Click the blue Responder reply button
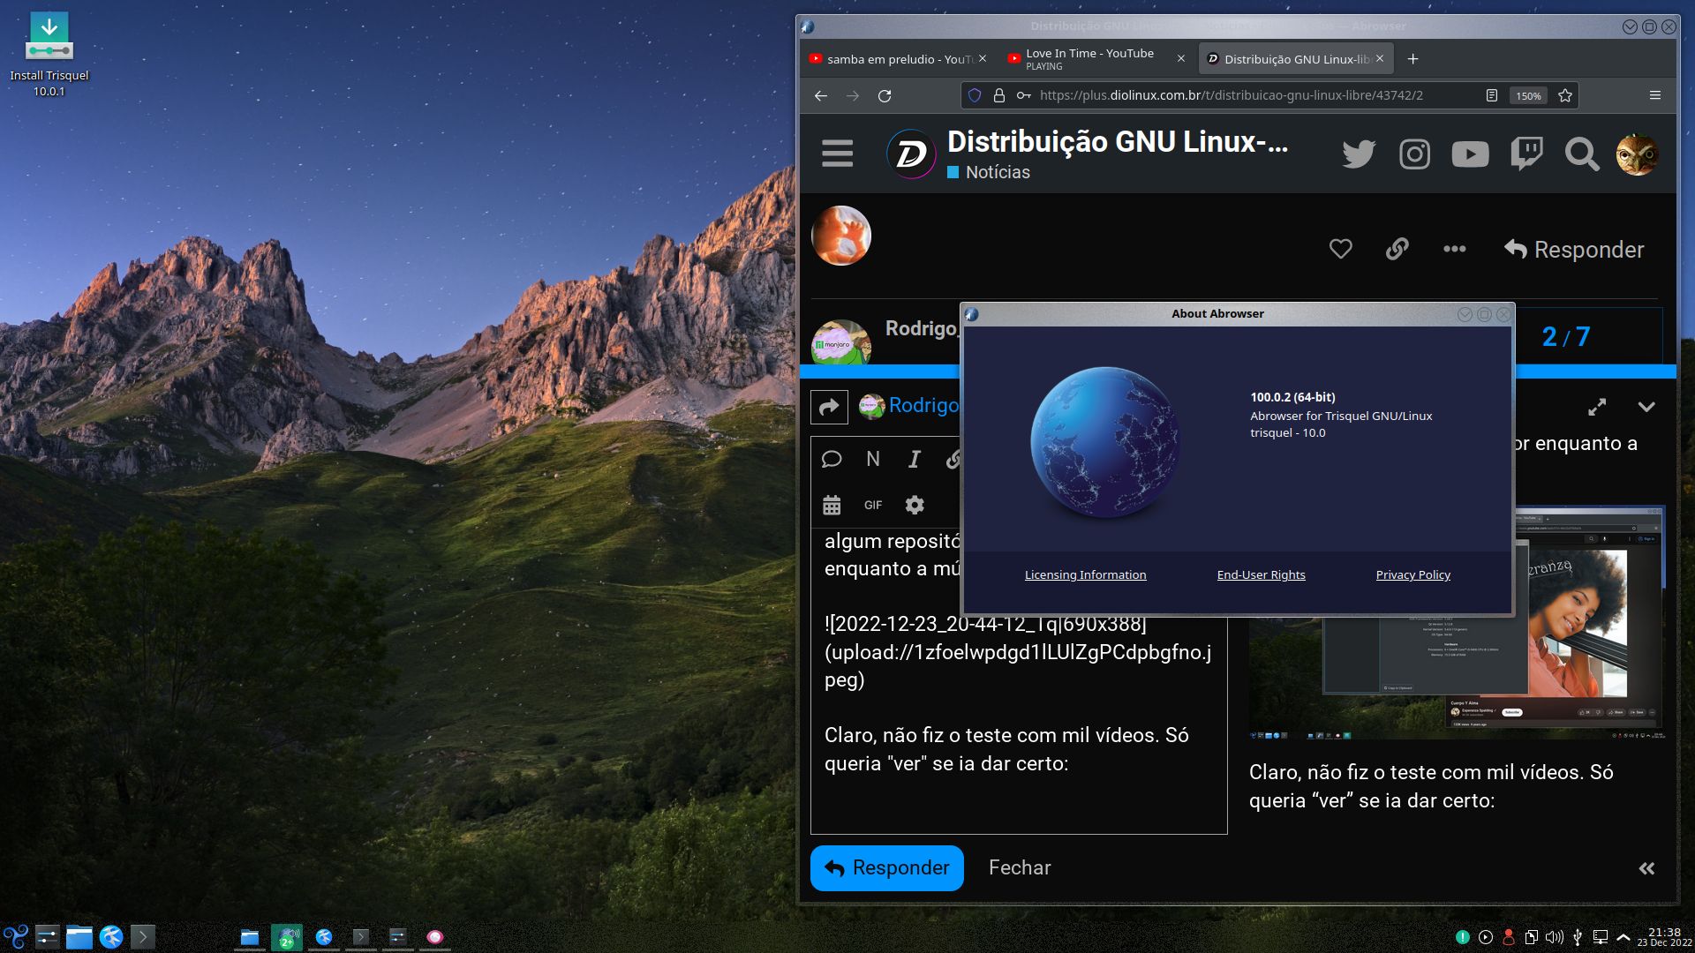The width and height of the screenshot is (1695, 953). point(886,867)
